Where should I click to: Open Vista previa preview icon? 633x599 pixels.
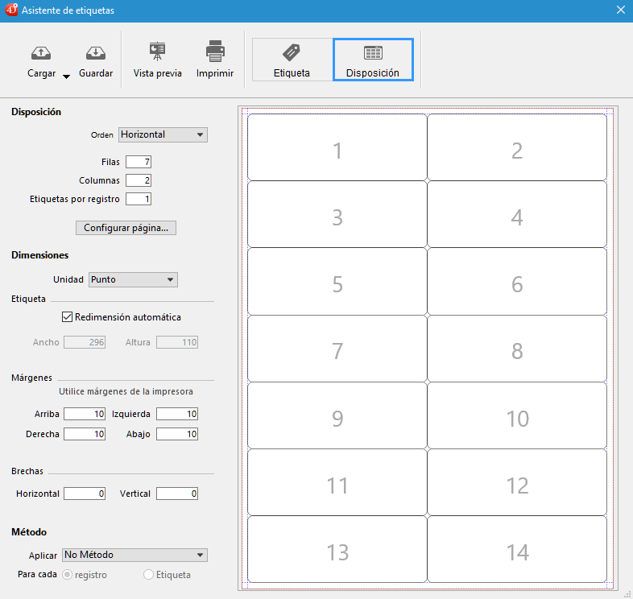click(x=158, y=52)
